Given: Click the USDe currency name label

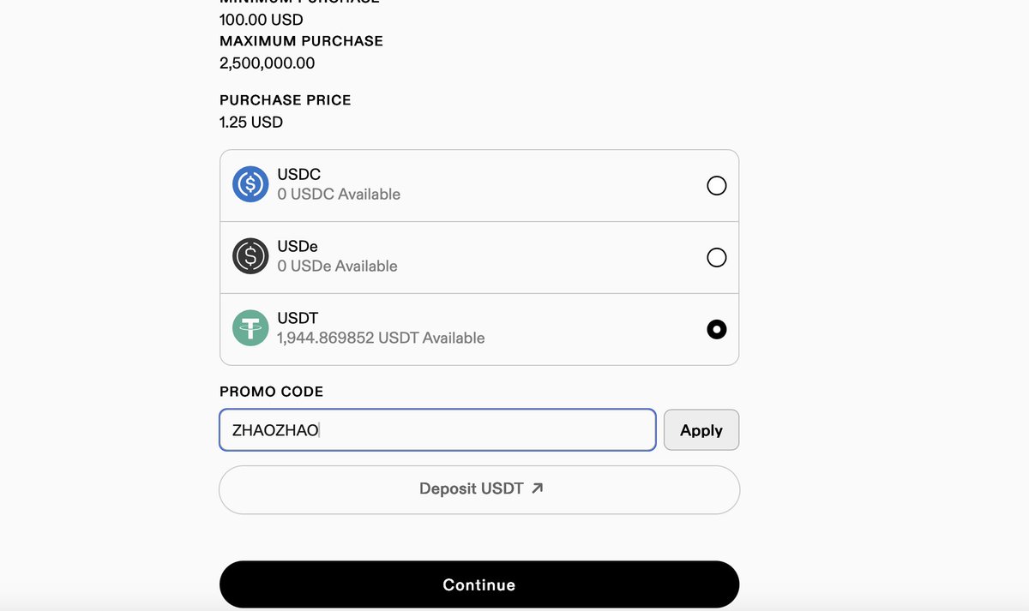Looking at the screenshot, I should pos(298,246).
